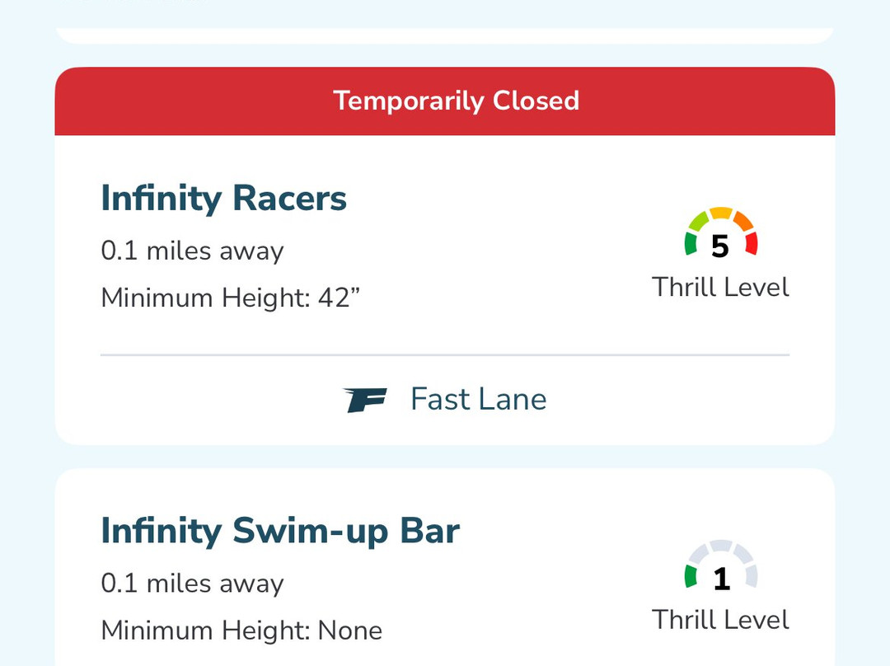Tap the red segment of Racers gauge
The width and height of the screenshot is (890, 666).
coord(751,243)
